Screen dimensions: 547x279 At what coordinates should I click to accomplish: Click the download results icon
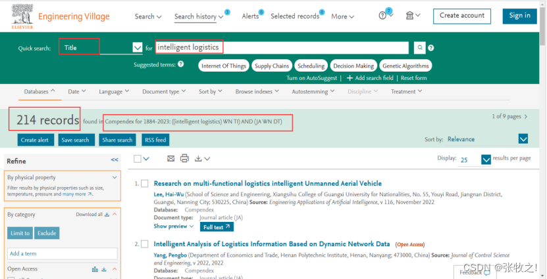(198, 159)
